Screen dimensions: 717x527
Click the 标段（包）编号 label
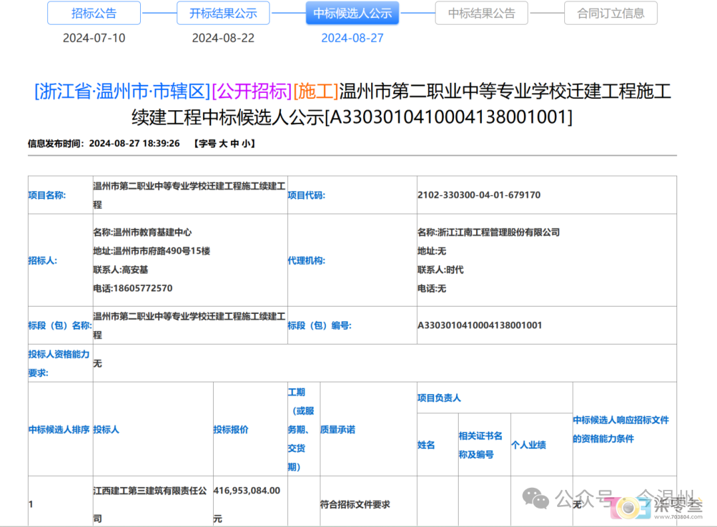[319, 325]
